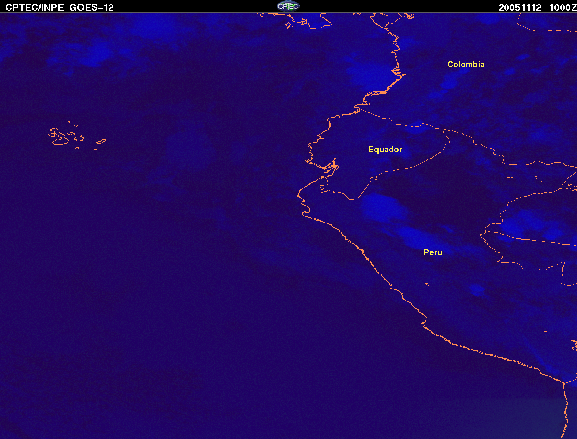Click the "Peru" country label
This screenshot has height=439, width=577.
pyautogui.click(x=433, y=252)
